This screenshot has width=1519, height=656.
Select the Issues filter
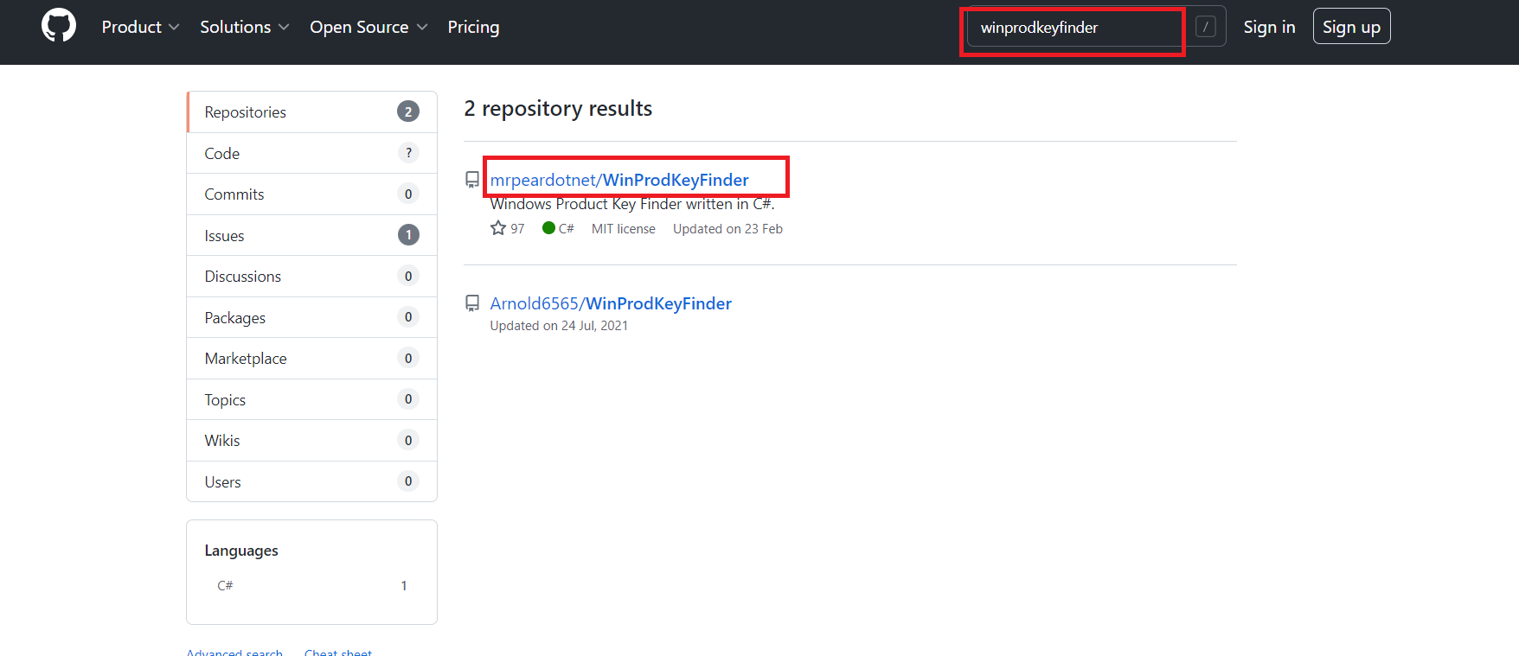tap(311, 235)
